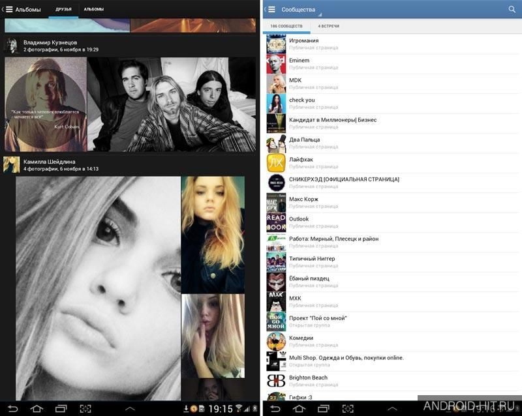Image resolution: width=522 pixels, height=416 pixels.
Task: Open the Макс Корж community icon
Action: (x=276, y=203)
